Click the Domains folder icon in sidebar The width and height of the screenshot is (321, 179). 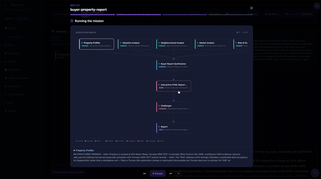tap(6, 70)
